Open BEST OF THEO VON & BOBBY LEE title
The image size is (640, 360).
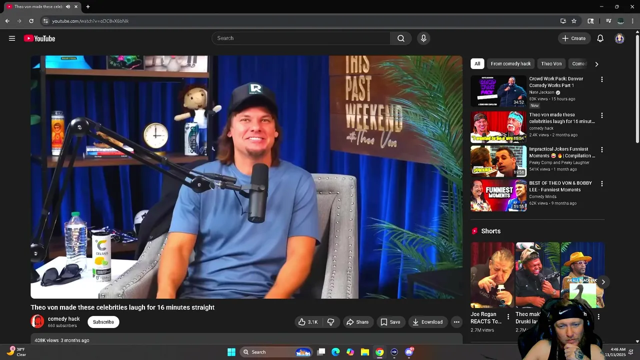click(x=560, y=186)
